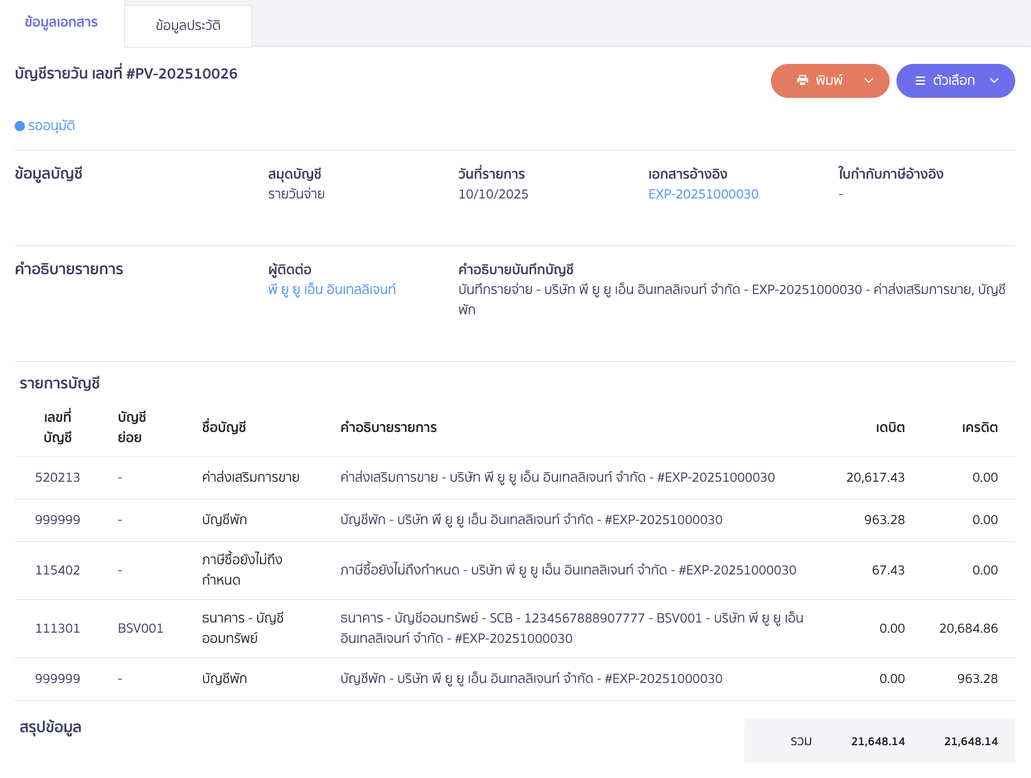Click the พิมพ์ print button label
Screen dimensions: 1031x778
pos(829,81)
